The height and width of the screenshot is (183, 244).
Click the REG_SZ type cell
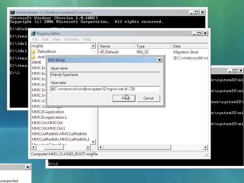[x=142, y=52]
